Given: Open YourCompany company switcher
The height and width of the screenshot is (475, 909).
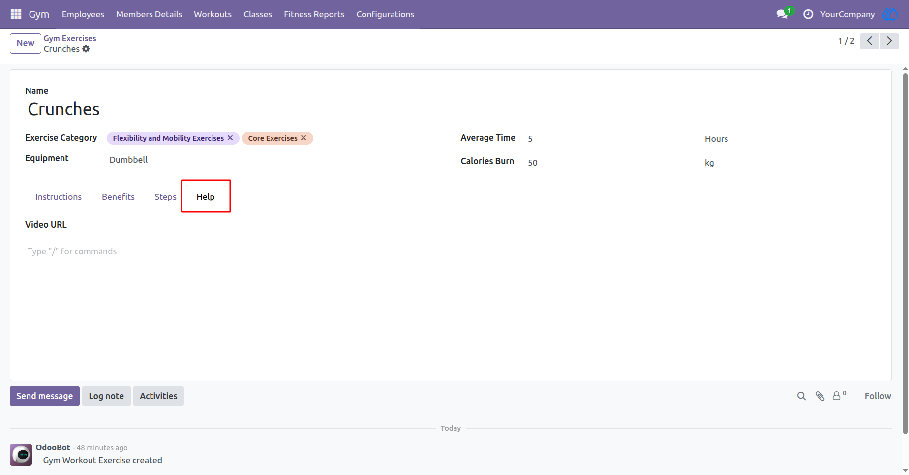Looking at the screenshot, I should [x=848, y=14].
